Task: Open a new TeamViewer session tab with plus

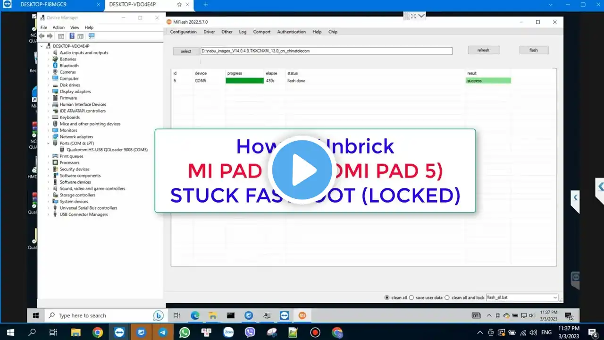Action: 206,4
